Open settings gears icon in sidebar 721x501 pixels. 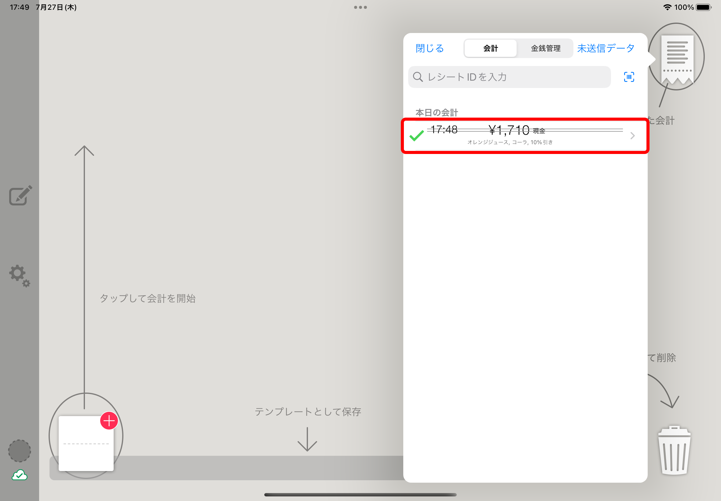(x=20, y=276)
